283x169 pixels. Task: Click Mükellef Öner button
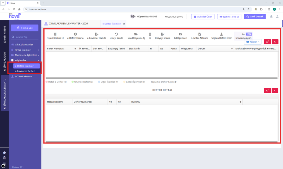click(x=203, y=17)
